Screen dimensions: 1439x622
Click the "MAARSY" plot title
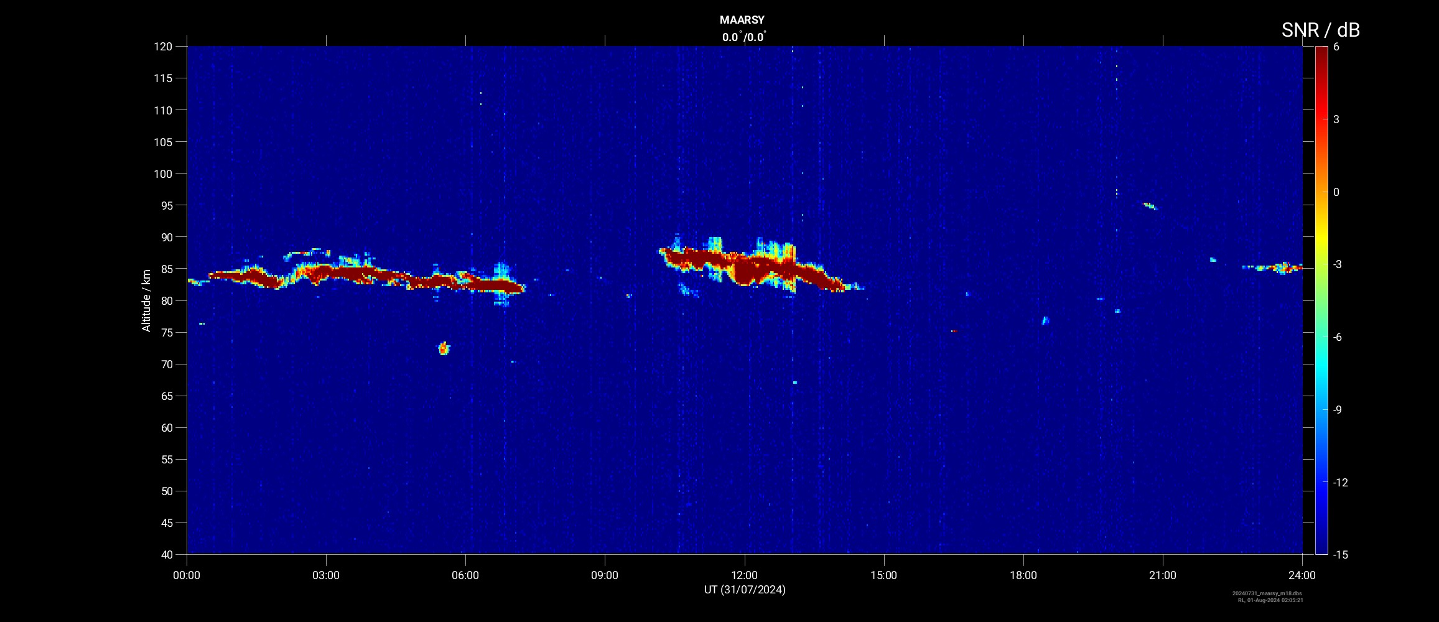coord(742,20)
